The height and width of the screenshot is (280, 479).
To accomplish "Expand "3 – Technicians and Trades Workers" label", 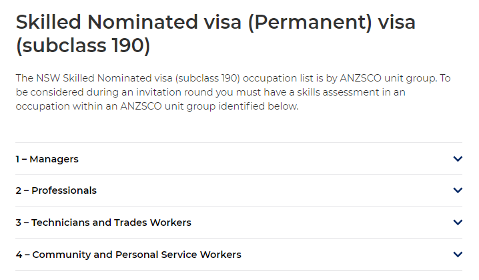I will pyautogui.click(x=103, y=223).
